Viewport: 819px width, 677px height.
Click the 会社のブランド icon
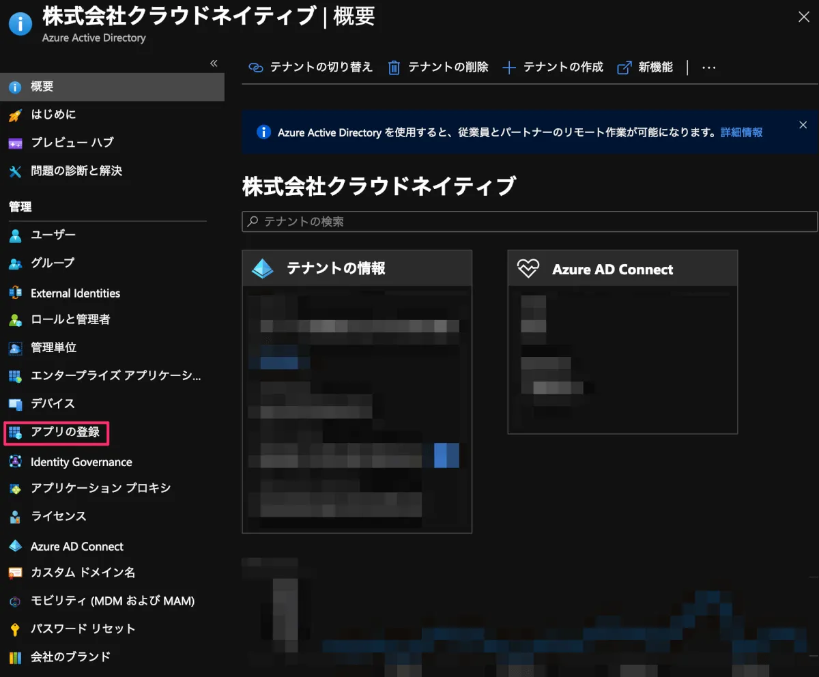coord(15,657)
